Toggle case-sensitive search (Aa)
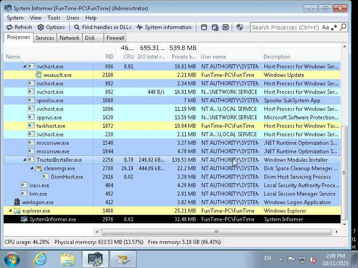 [325, 27]
